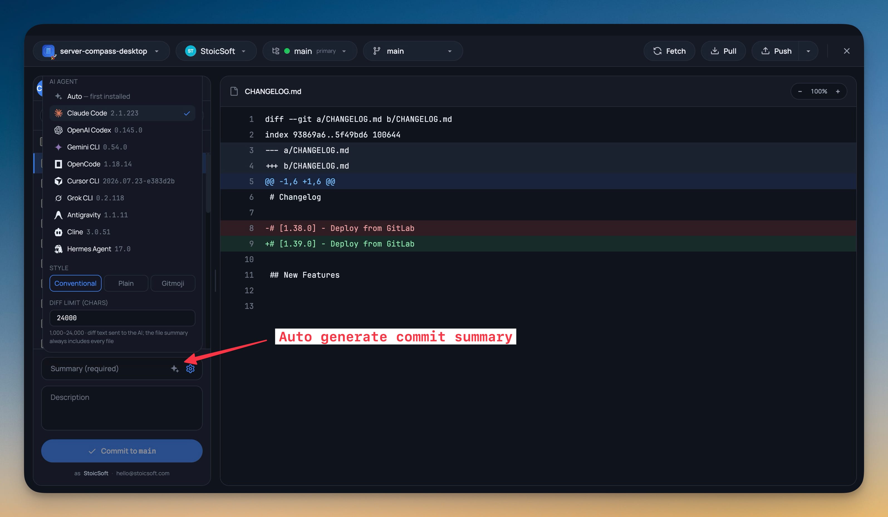The image size is (888, 517).
Task: Click the Hermes Agent icon
Action: 58,249
